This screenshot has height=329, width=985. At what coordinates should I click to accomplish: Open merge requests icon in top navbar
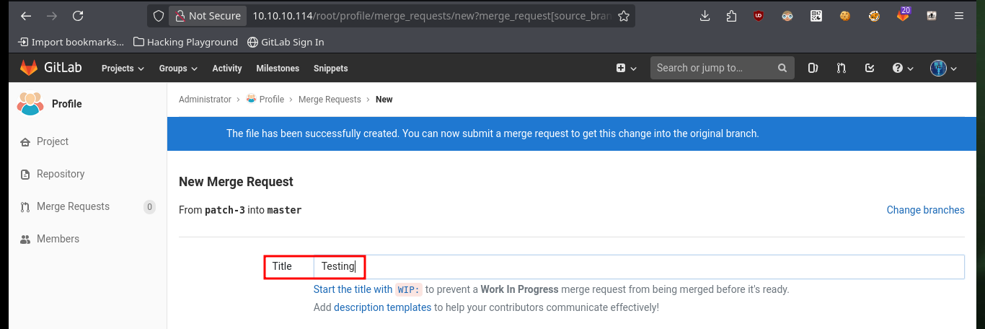click(842, 68)
